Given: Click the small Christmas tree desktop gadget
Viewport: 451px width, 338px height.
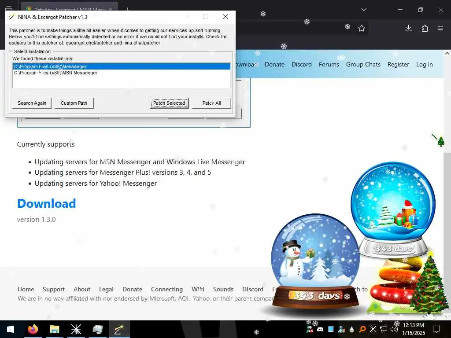Looking at the screenshot, I should [x=440, y=141].
